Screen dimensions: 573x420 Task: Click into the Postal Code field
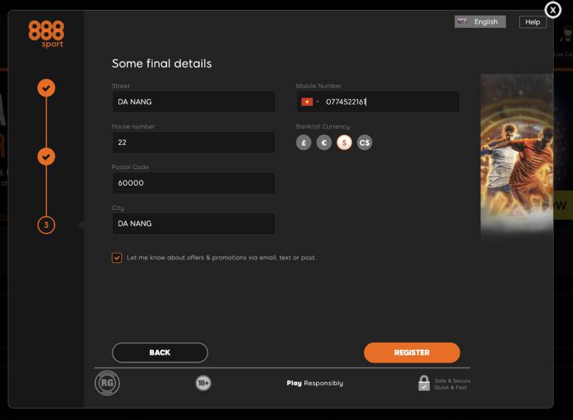tap(193, 183)
